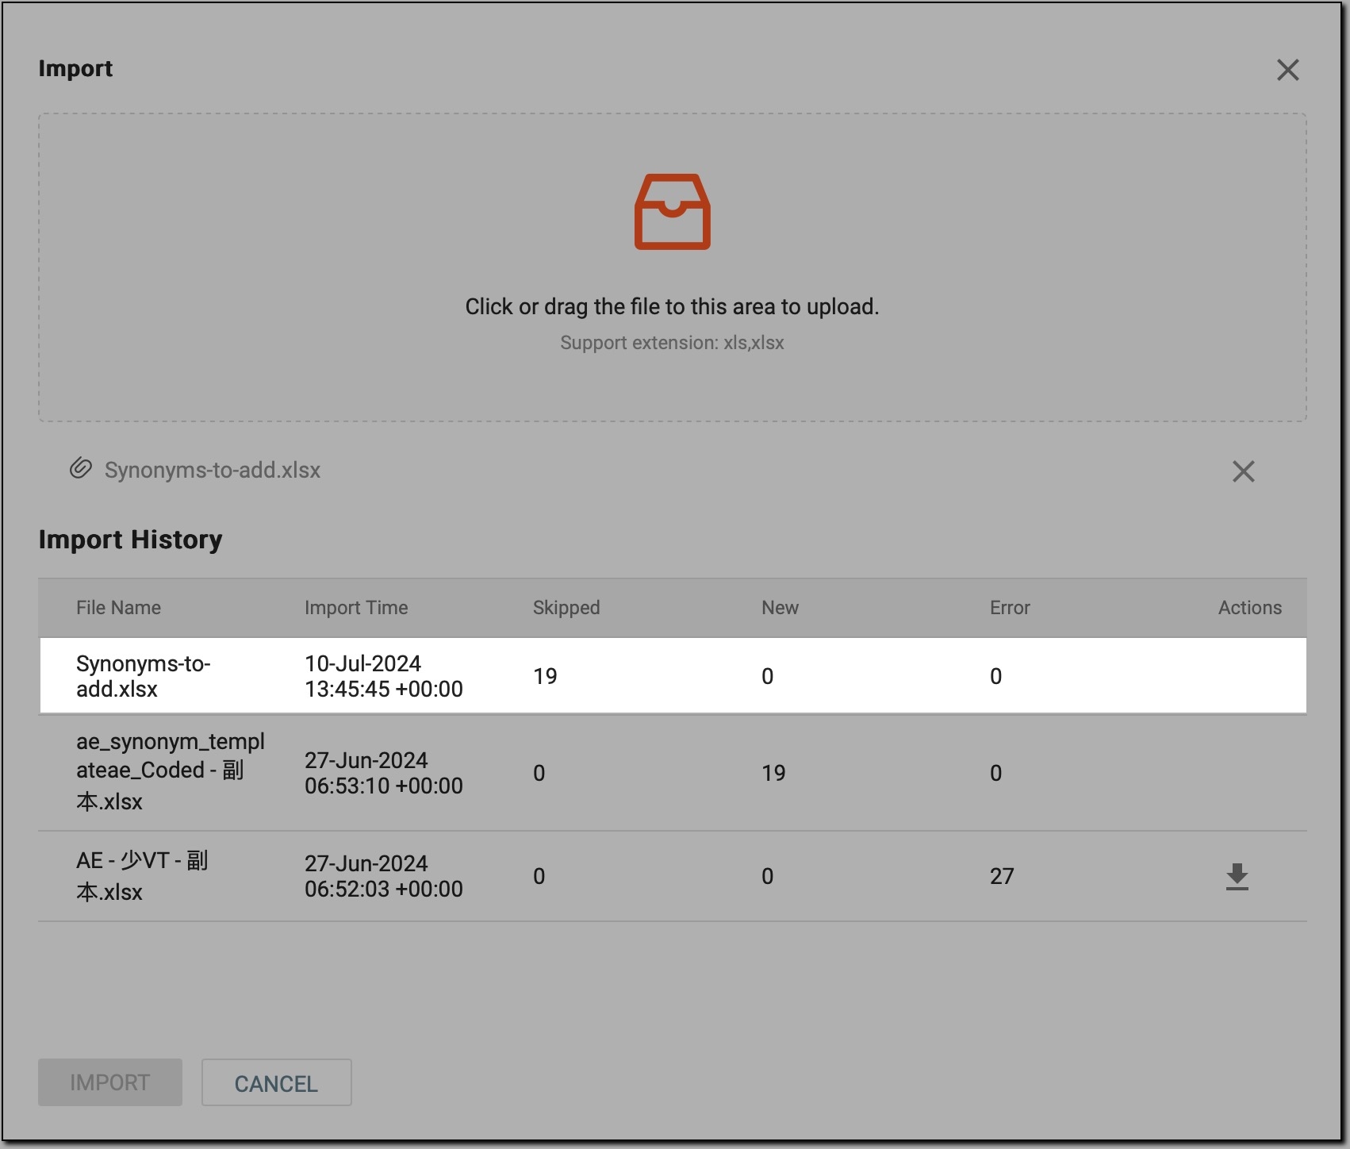Click the paperclip attachment icon
Screen dimensions: 1350x1149
pyautogui.click(x=80, y=469)
